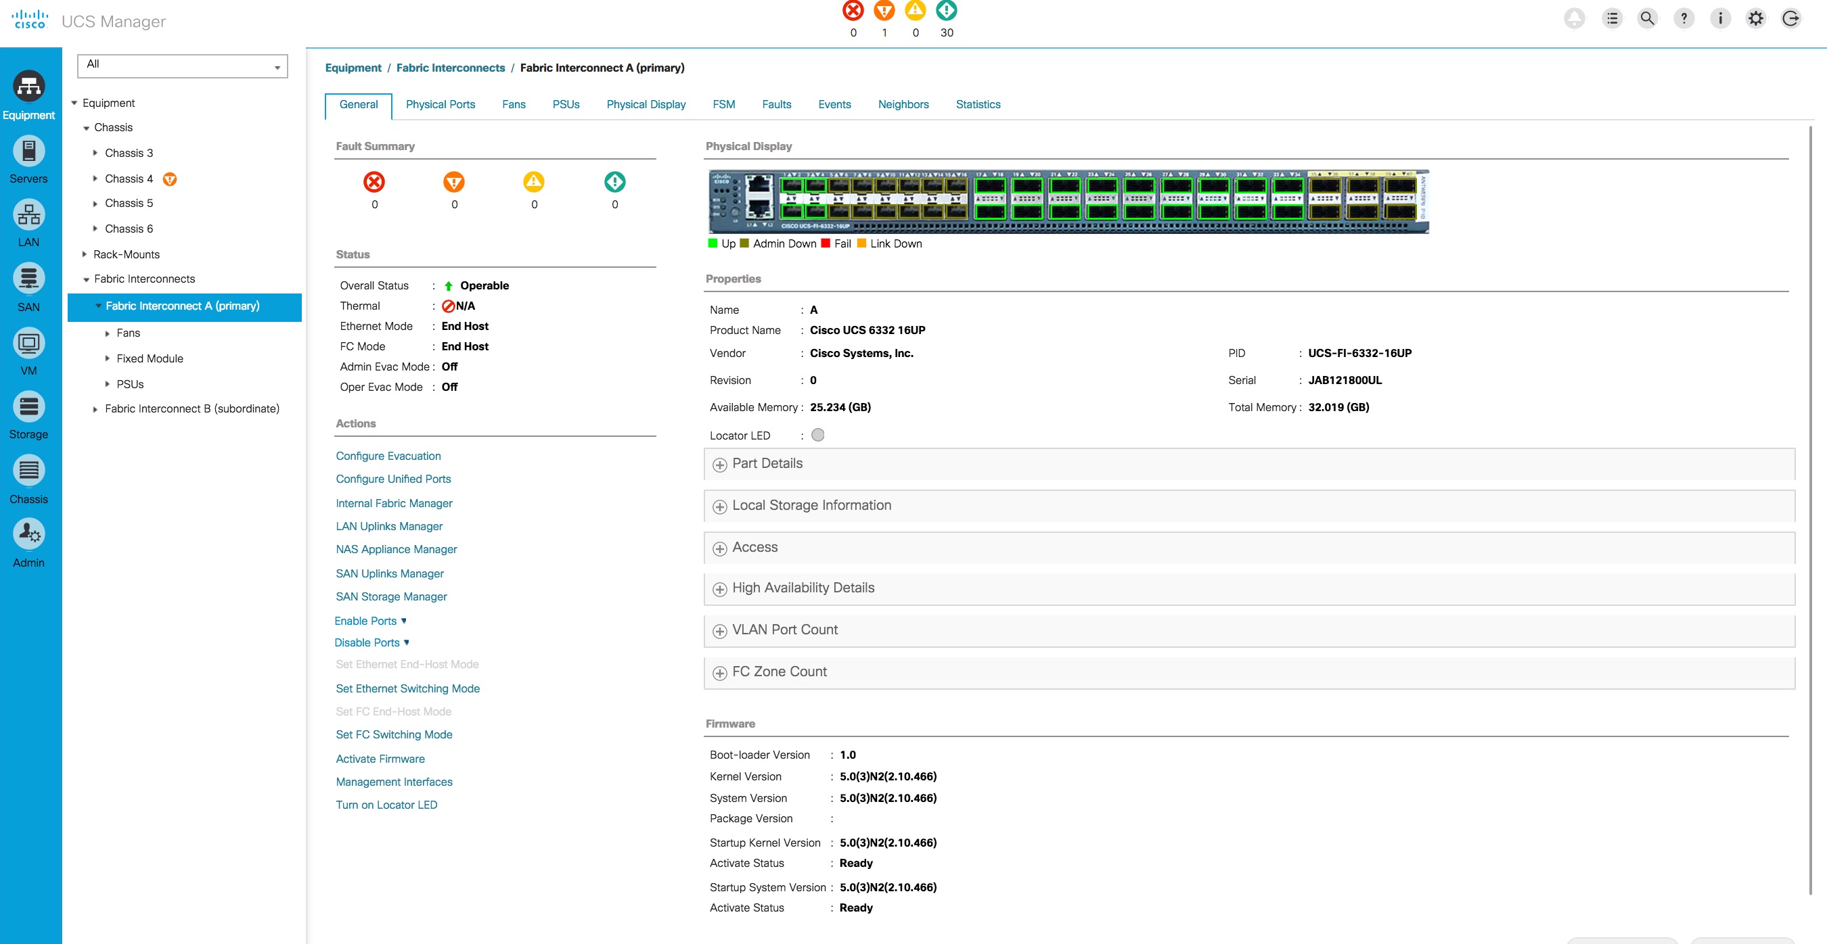Open the Admin navigation icon
Image resolution: width=1827 pixels, height=944 pixels.
point(28,534)
